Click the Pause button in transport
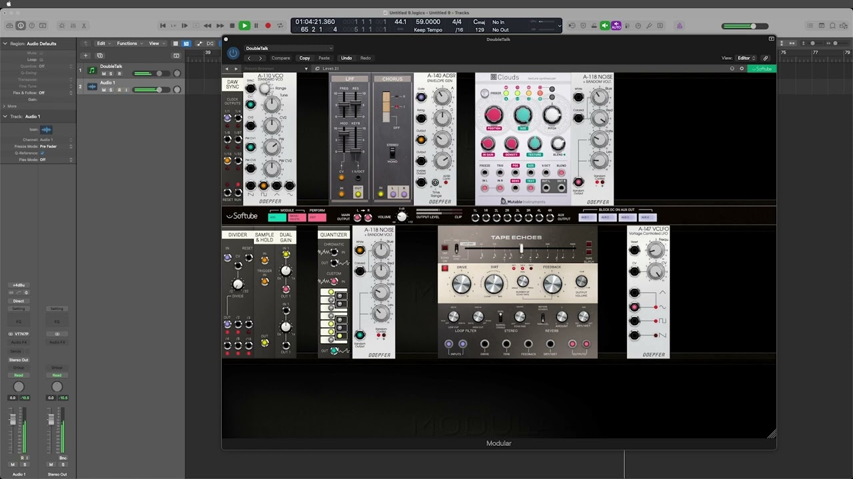The width and height of the screenshot is (853, 479). click(256, 26)
